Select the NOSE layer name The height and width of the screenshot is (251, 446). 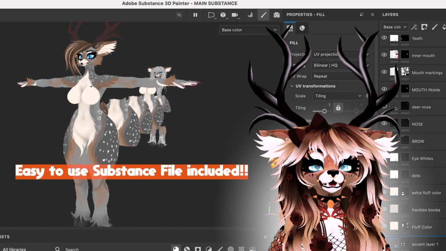(417, 124)
